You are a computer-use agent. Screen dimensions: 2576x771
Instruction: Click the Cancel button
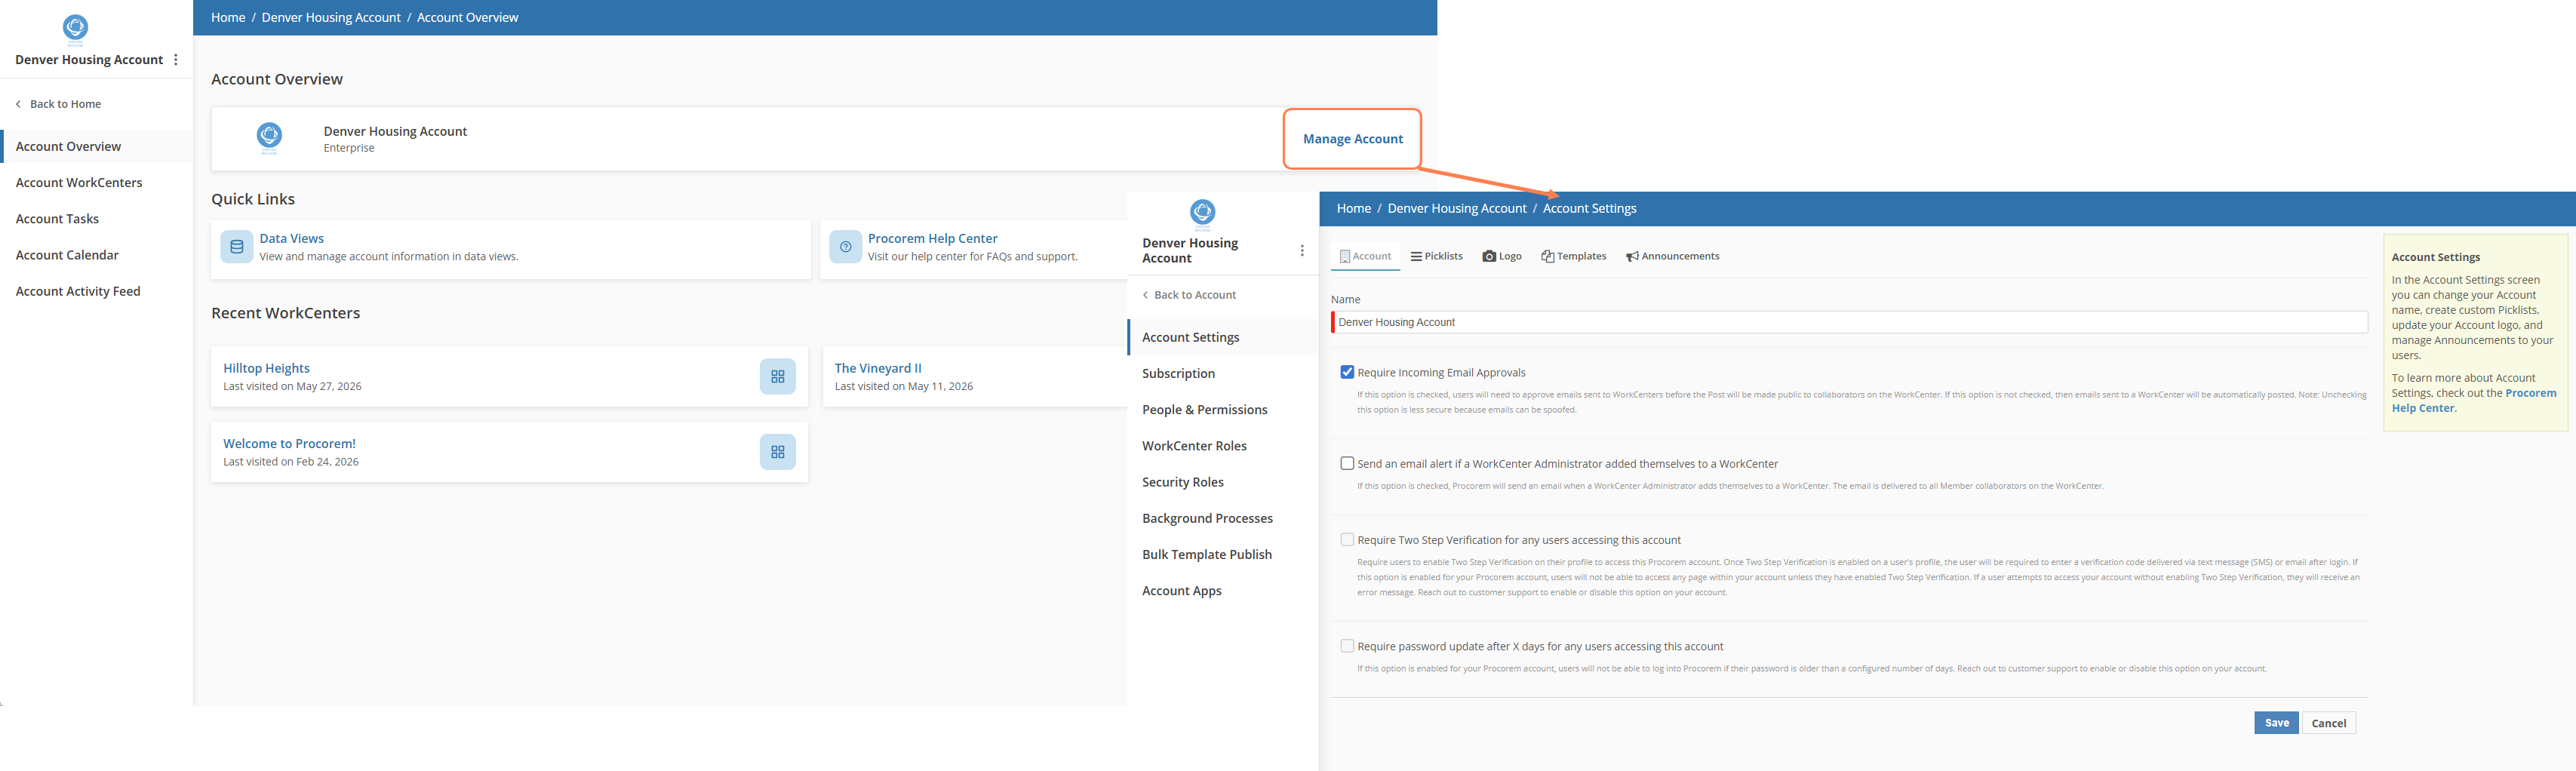pyautogui.click(x=2328, y=723)
